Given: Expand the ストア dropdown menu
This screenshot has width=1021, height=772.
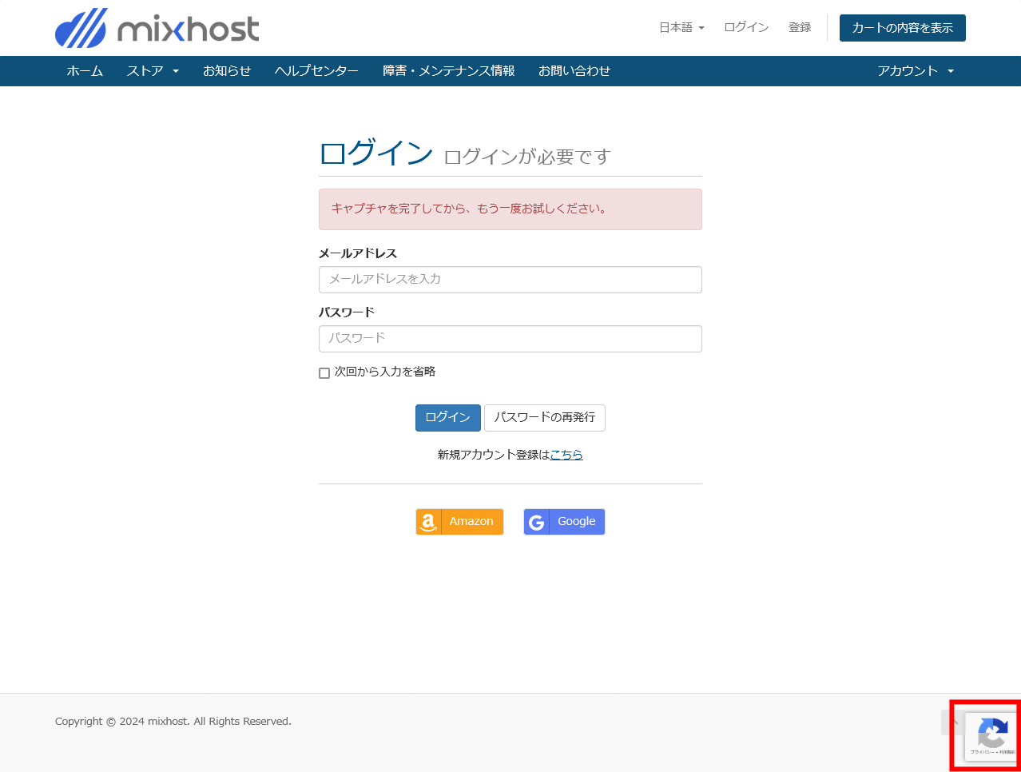Looking at the screenshot, I should pyautogui.click(x=153, y=71).
